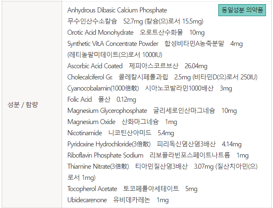Click the Anhydrous Dibasic Calcium Phosphate text
The image size is (273, 208).
[117, 10]
